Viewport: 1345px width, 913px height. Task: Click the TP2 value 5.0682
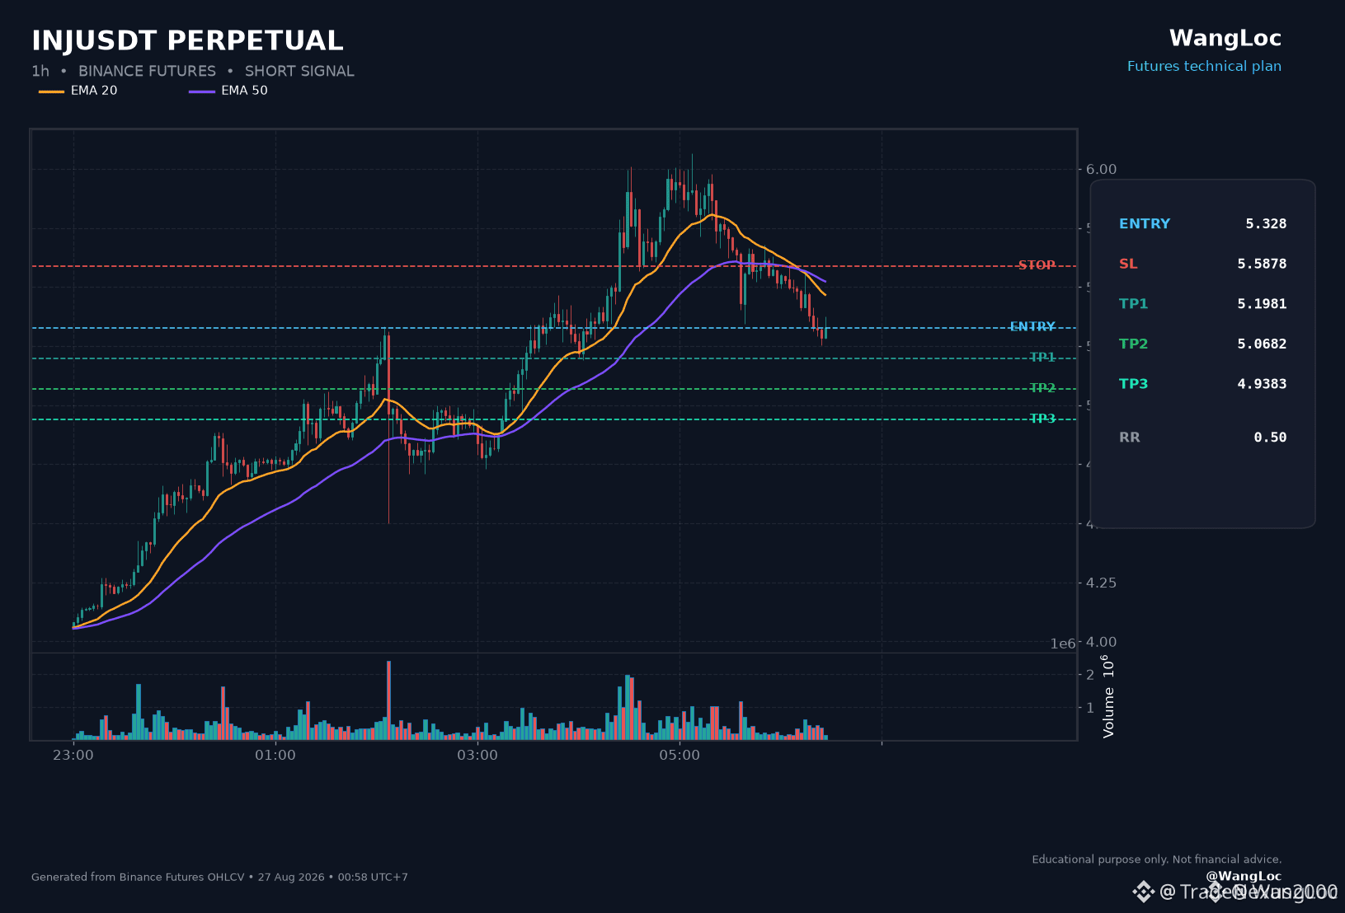point(1262,344)
